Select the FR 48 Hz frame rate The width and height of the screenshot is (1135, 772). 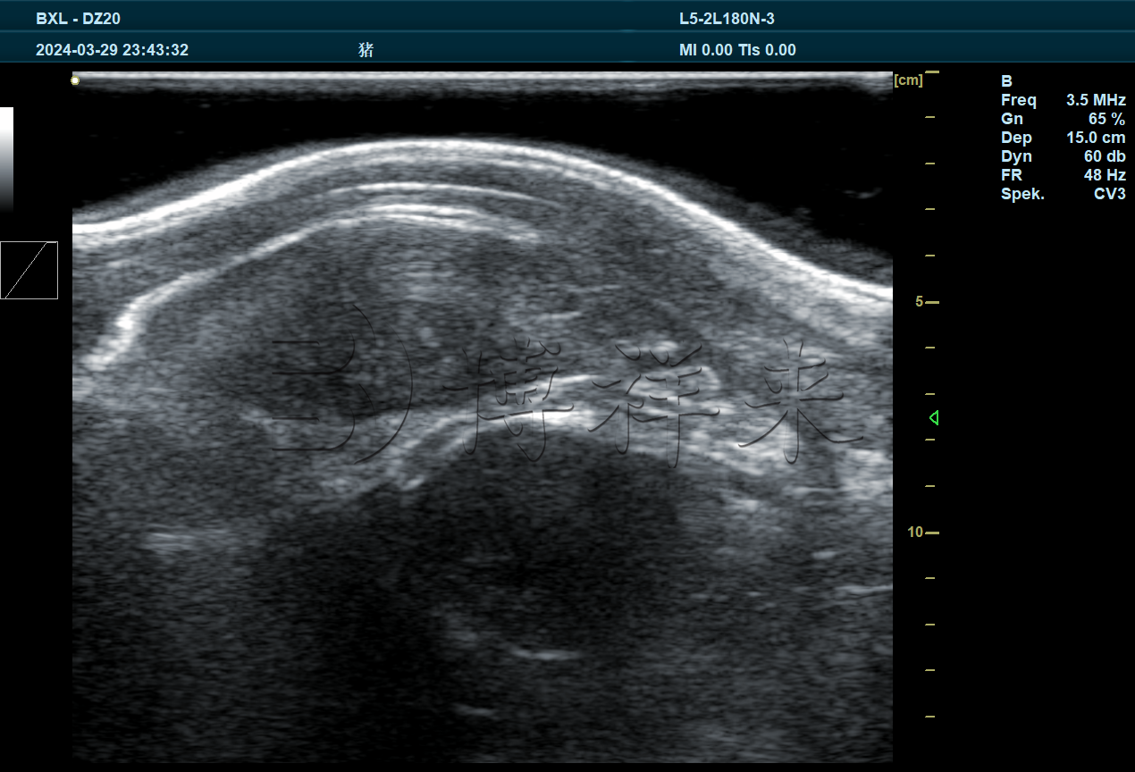tap(1063, 175)
